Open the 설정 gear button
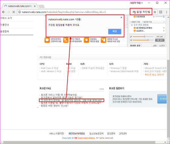The height and width of the screenshot is (144, 170). point(160,40)
